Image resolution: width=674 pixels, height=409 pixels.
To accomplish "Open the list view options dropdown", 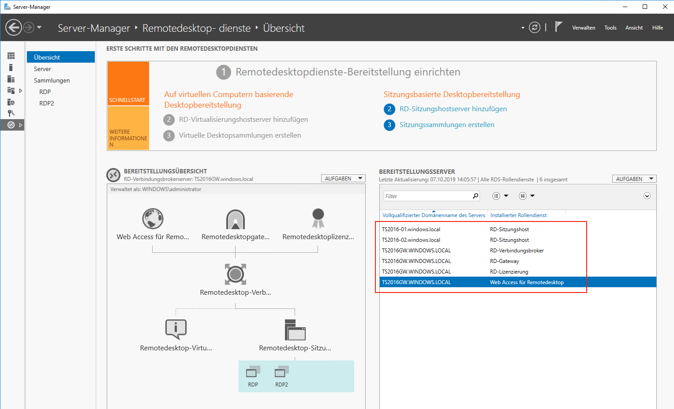I will tap(500, 196).
